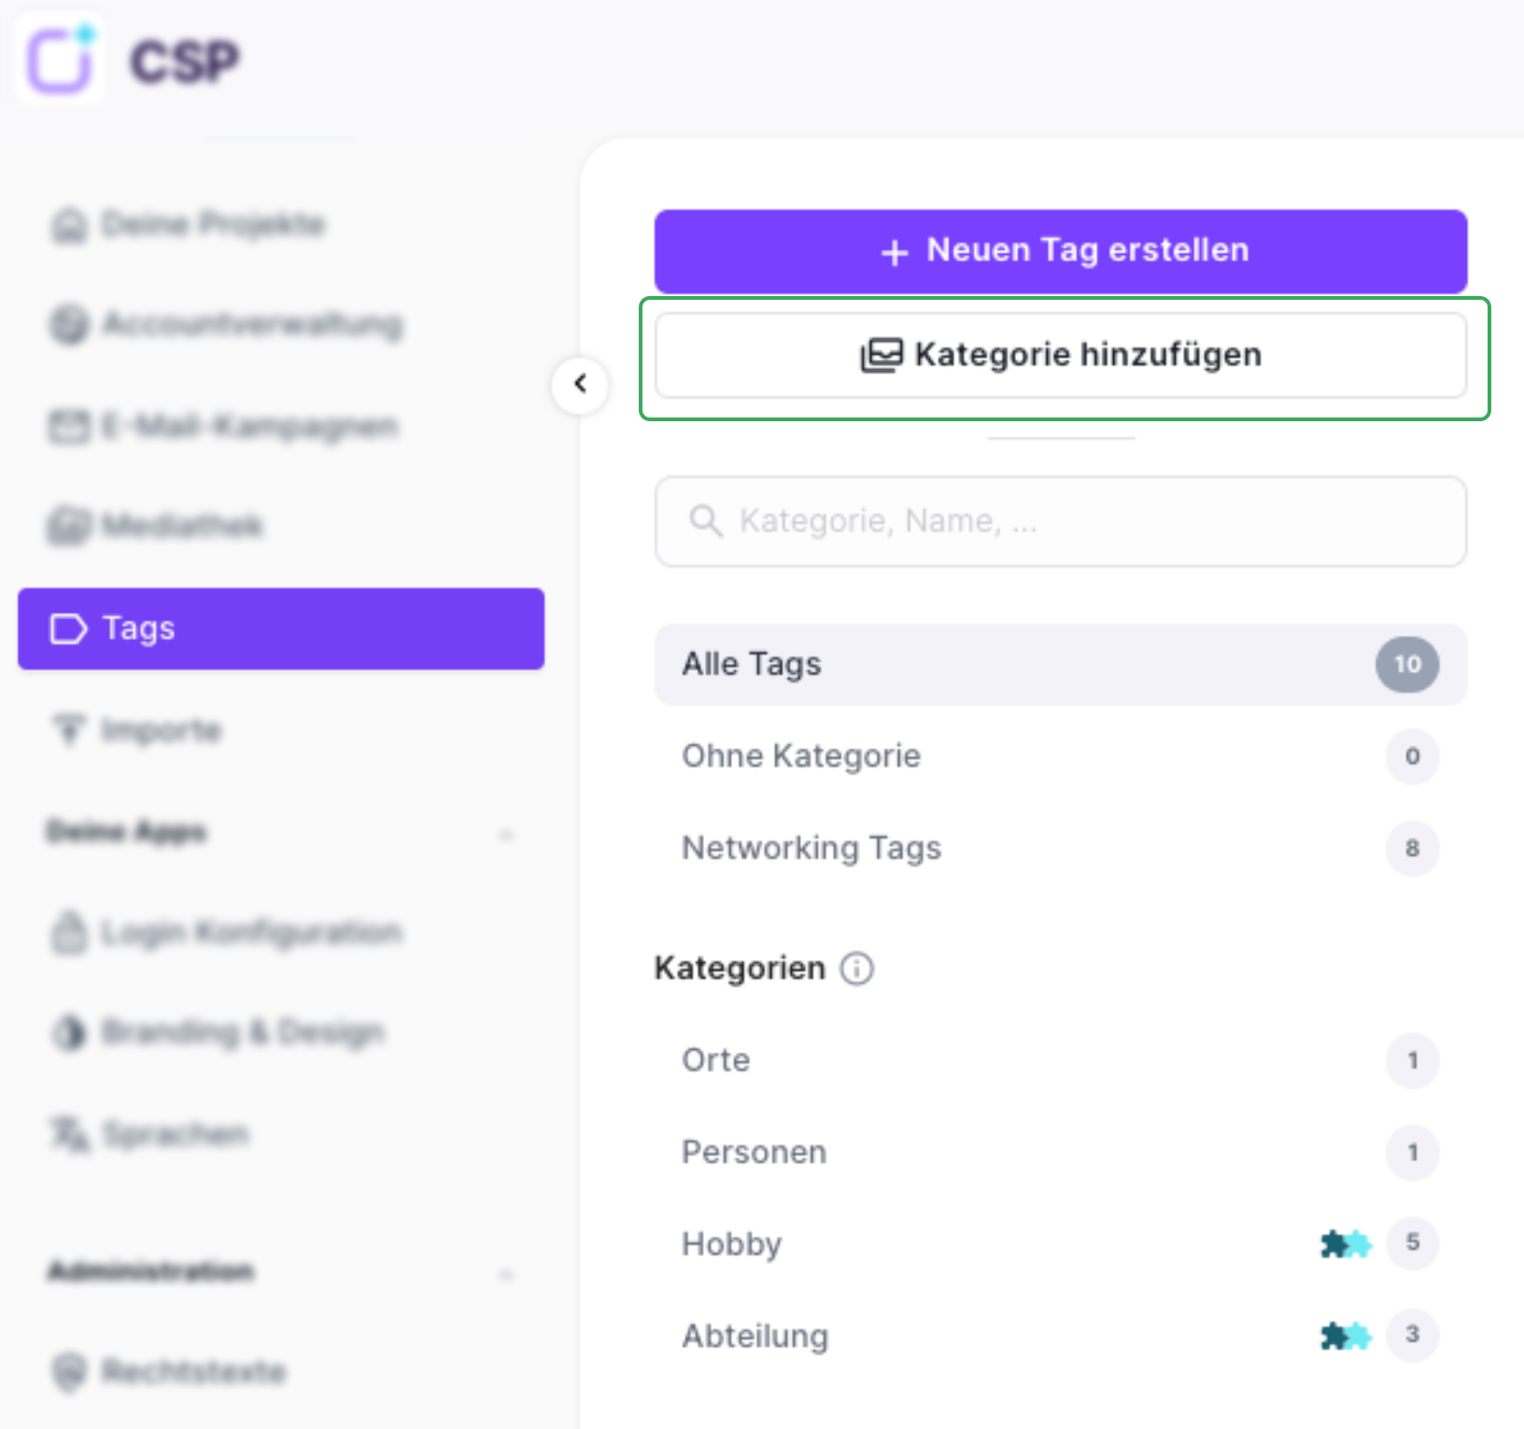Click the tag icon in the Tags menu item

pos(68,629)
